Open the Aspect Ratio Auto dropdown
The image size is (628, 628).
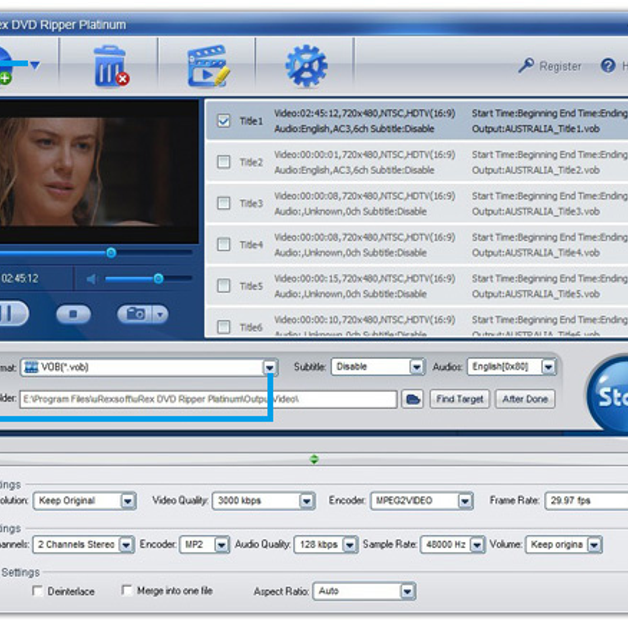point(408,591)
